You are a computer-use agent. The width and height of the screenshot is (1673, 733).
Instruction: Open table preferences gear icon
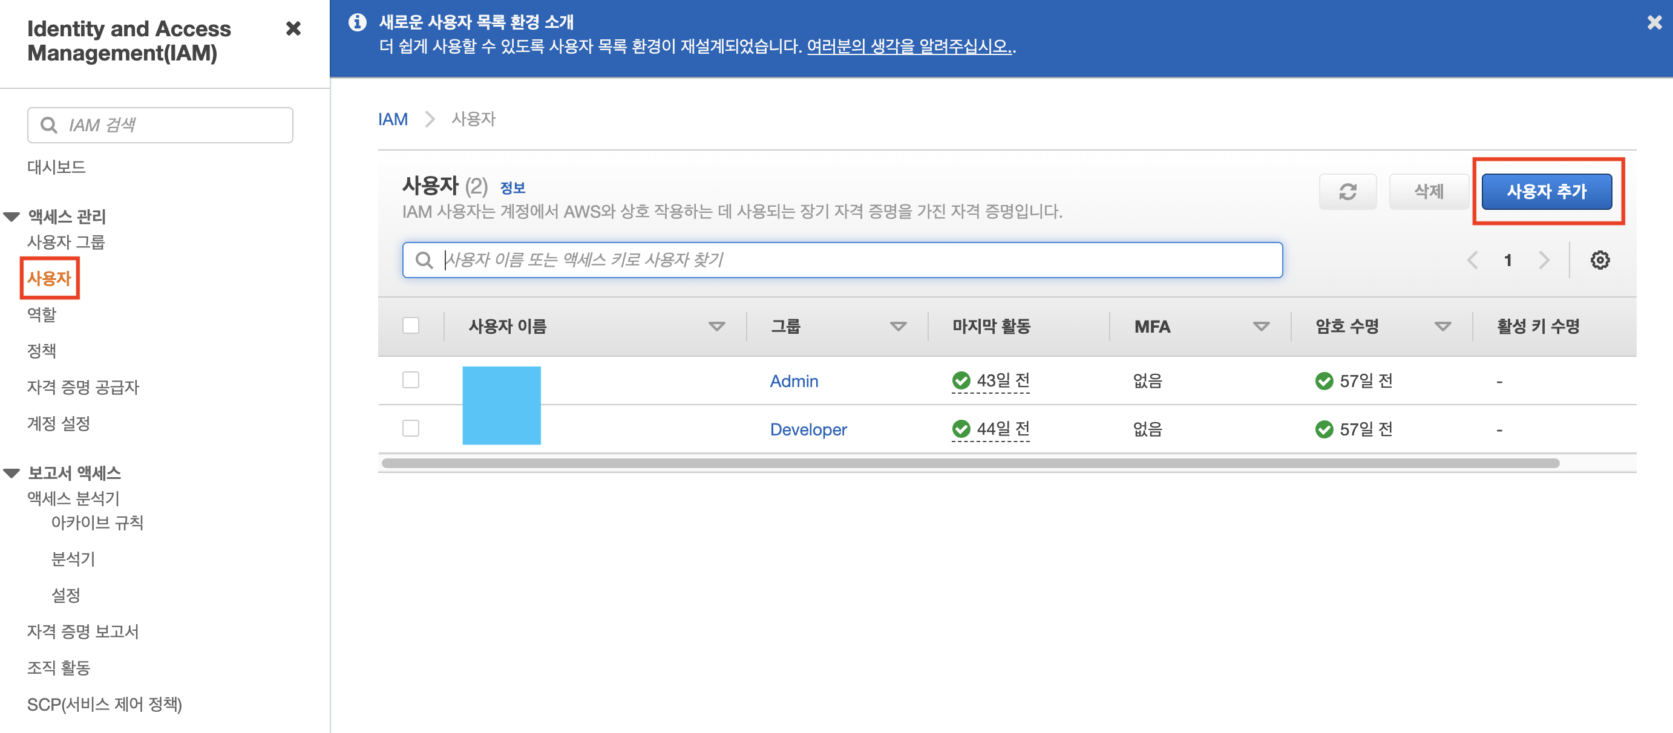(1599, 260)
